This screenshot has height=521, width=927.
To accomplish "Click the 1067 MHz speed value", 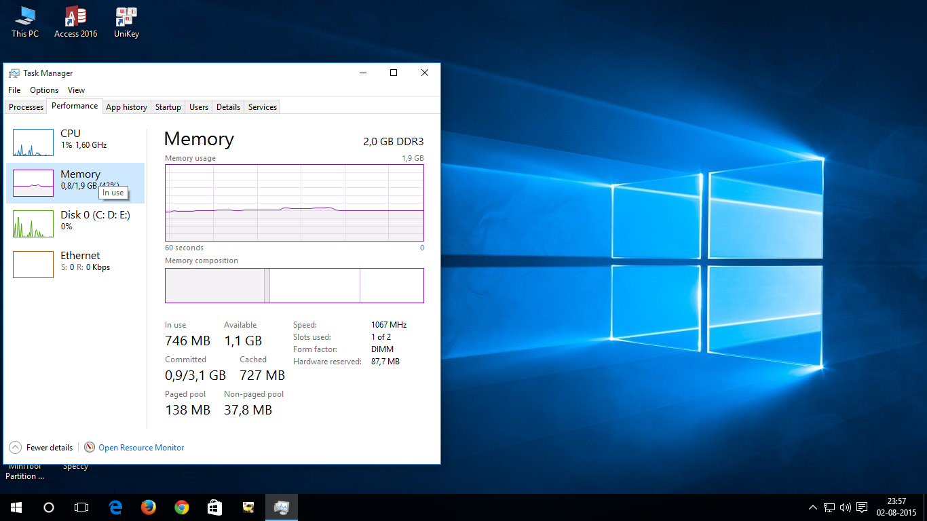I will (389, 325).
